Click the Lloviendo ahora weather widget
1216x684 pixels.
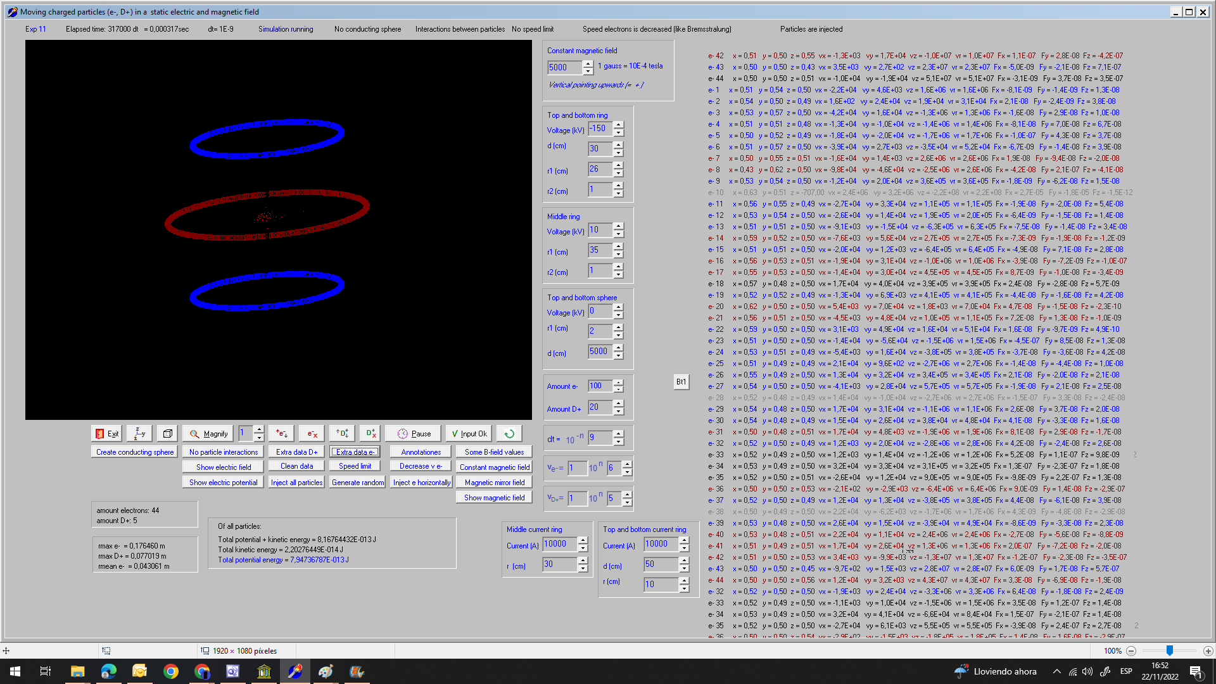995,671
